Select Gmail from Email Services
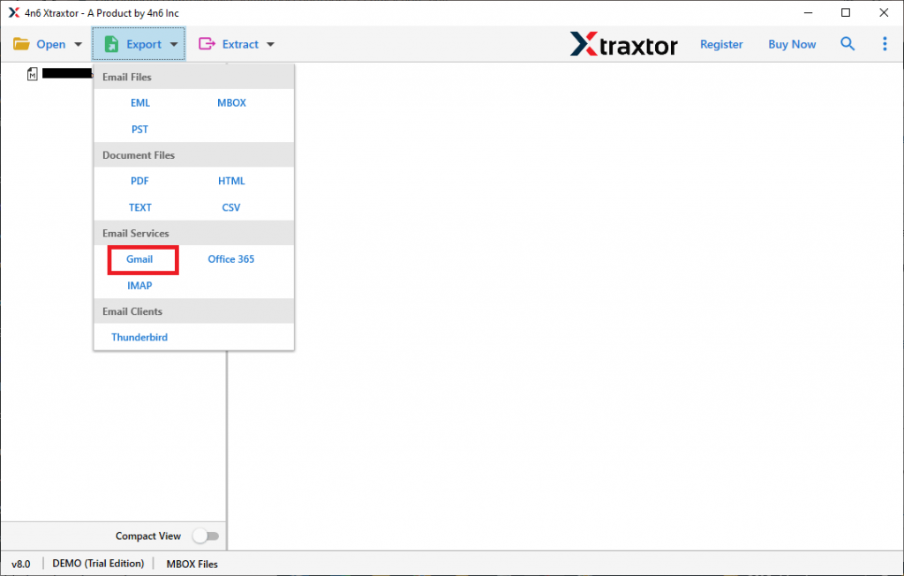904x576 pixels. (139, 259)
